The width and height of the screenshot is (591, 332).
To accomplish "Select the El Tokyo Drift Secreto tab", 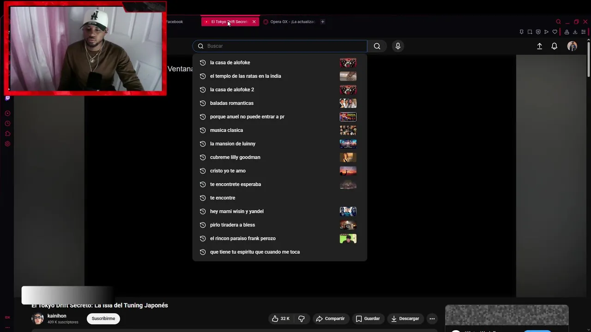I will tap(229, 22).
